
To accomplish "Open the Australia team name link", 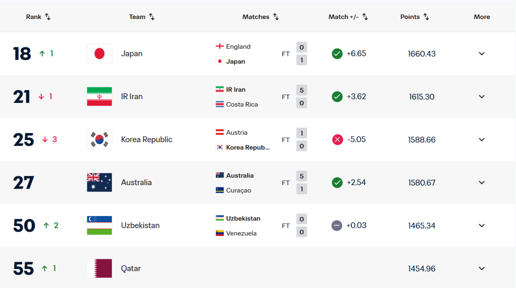I will pyautogui.click(x=136, y=182).
